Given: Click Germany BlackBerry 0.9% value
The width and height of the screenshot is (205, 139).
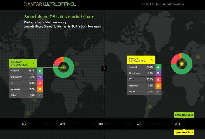Looking at the screenshot, I should tap(32, 77).
